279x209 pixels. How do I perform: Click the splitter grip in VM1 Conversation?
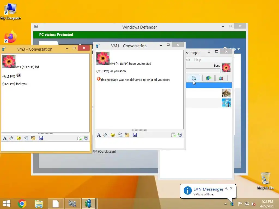tap(139, 130)
